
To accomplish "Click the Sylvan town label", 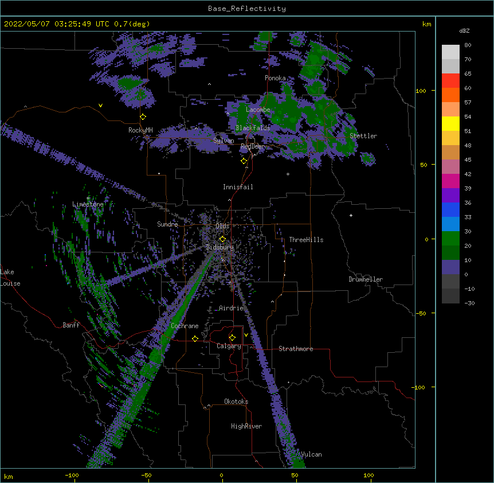I will 224,141.
